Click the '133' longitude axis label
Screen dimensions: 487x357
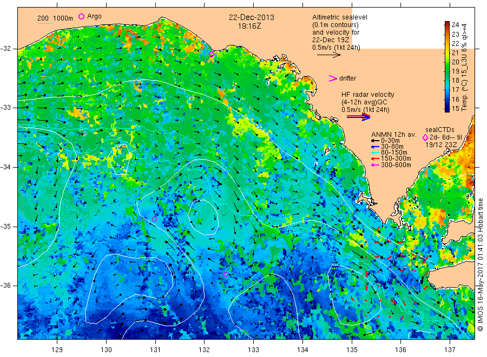click(x=253, y=350)
